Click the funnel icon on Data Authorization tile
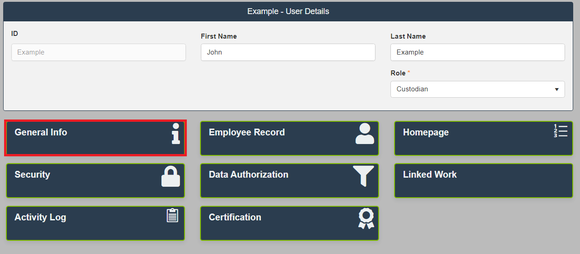580x254 pixels. [363, 176]
